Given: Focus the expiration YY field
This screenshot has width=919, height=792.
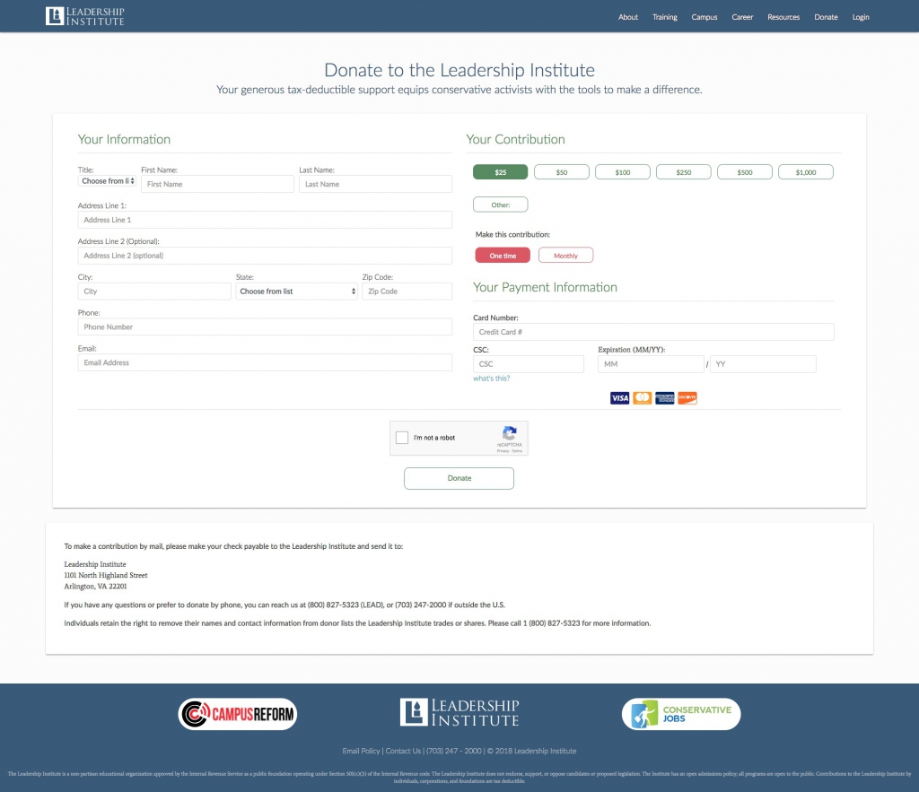Looking at the screenshot, I should 763,364.
